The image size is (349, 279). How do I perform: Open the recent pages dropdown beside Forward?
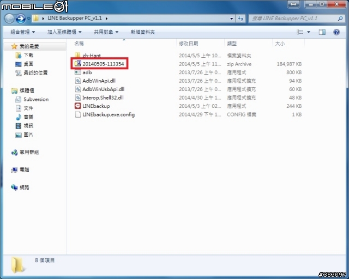click(x=29, y=19)
